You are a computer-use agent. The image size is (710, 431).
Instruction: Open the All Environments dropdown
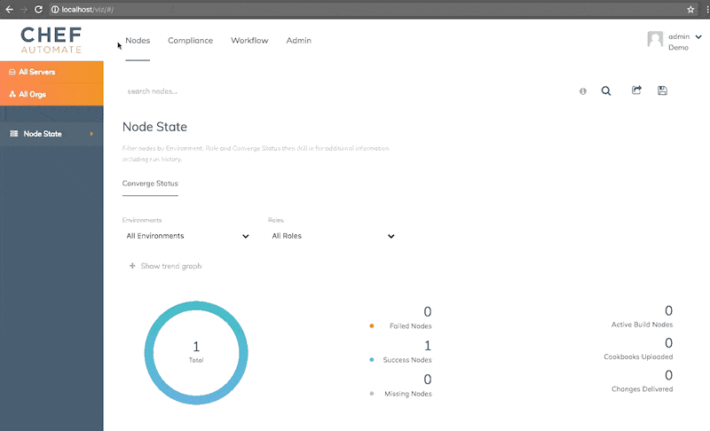pos(187,236)
